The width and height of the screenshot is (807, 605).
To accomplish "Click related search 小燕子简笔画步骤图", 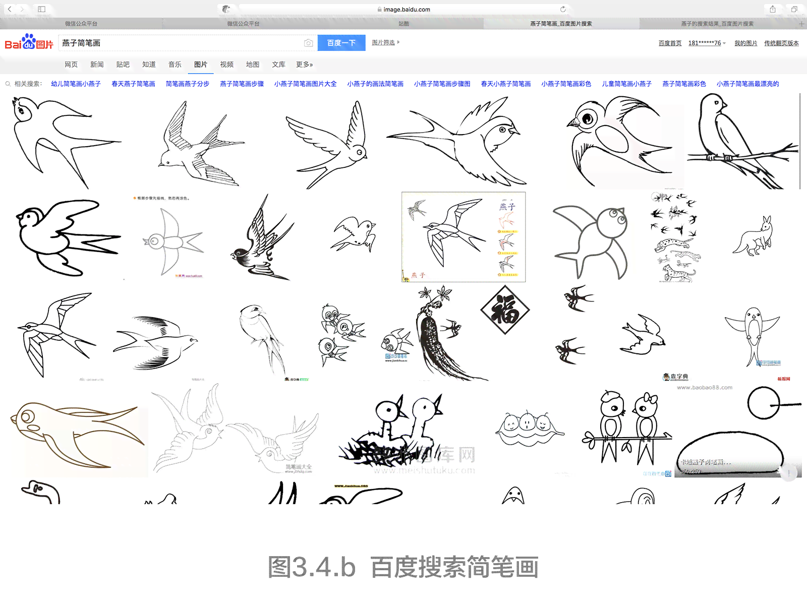I will click(442, 84).
